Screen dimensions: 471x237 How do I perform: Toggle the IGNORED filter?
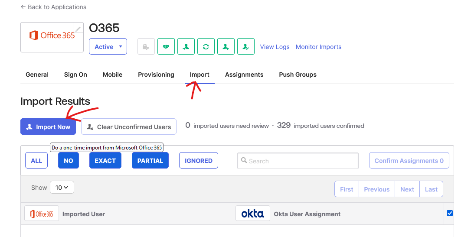click(x=199, y=160)
